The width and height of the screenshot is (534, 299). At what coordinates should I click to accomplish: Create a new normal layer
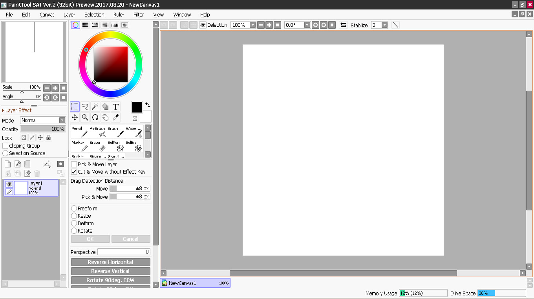click(x=7, y=164)
